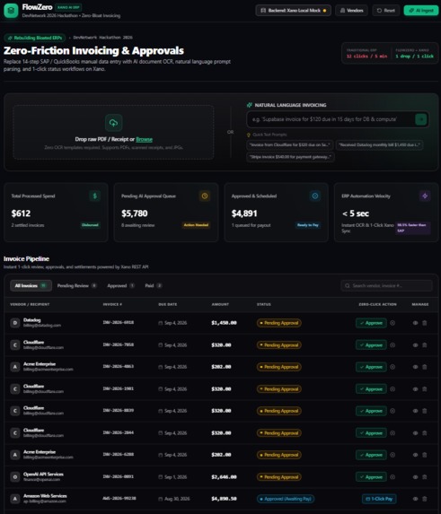The image size is (441, 514).
Task: Reject the Cloudflare INV-2026-7858 invoice
Action: click(x=392, y=345)
